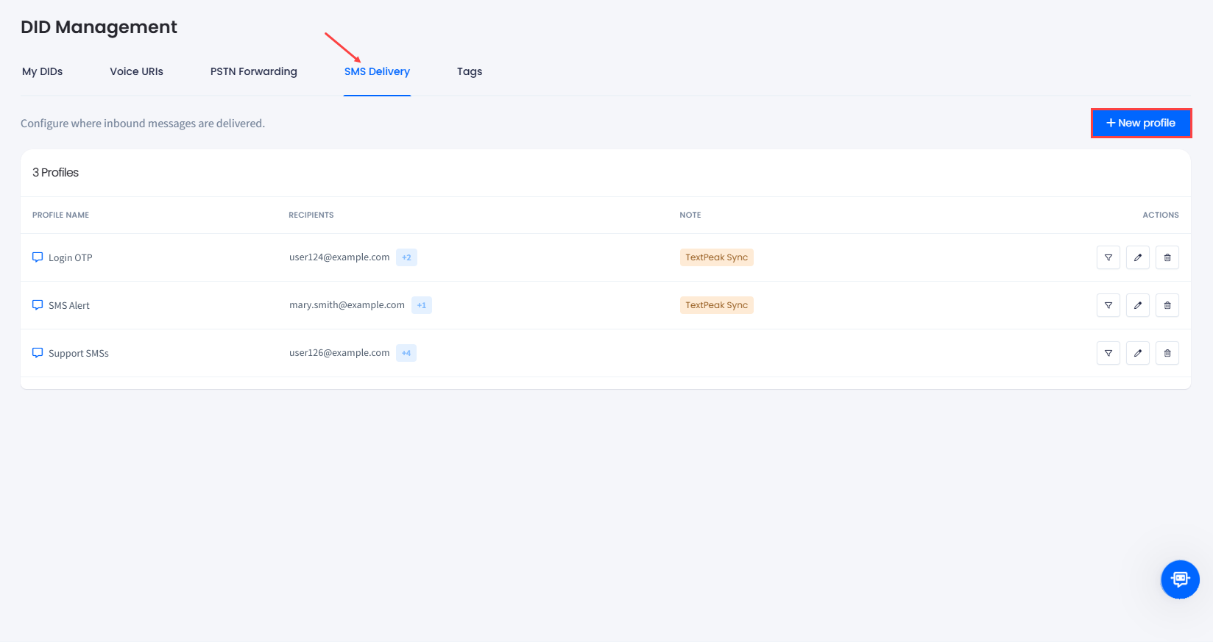
Task: Click the 3 Profiles count label
Action: 55,172
